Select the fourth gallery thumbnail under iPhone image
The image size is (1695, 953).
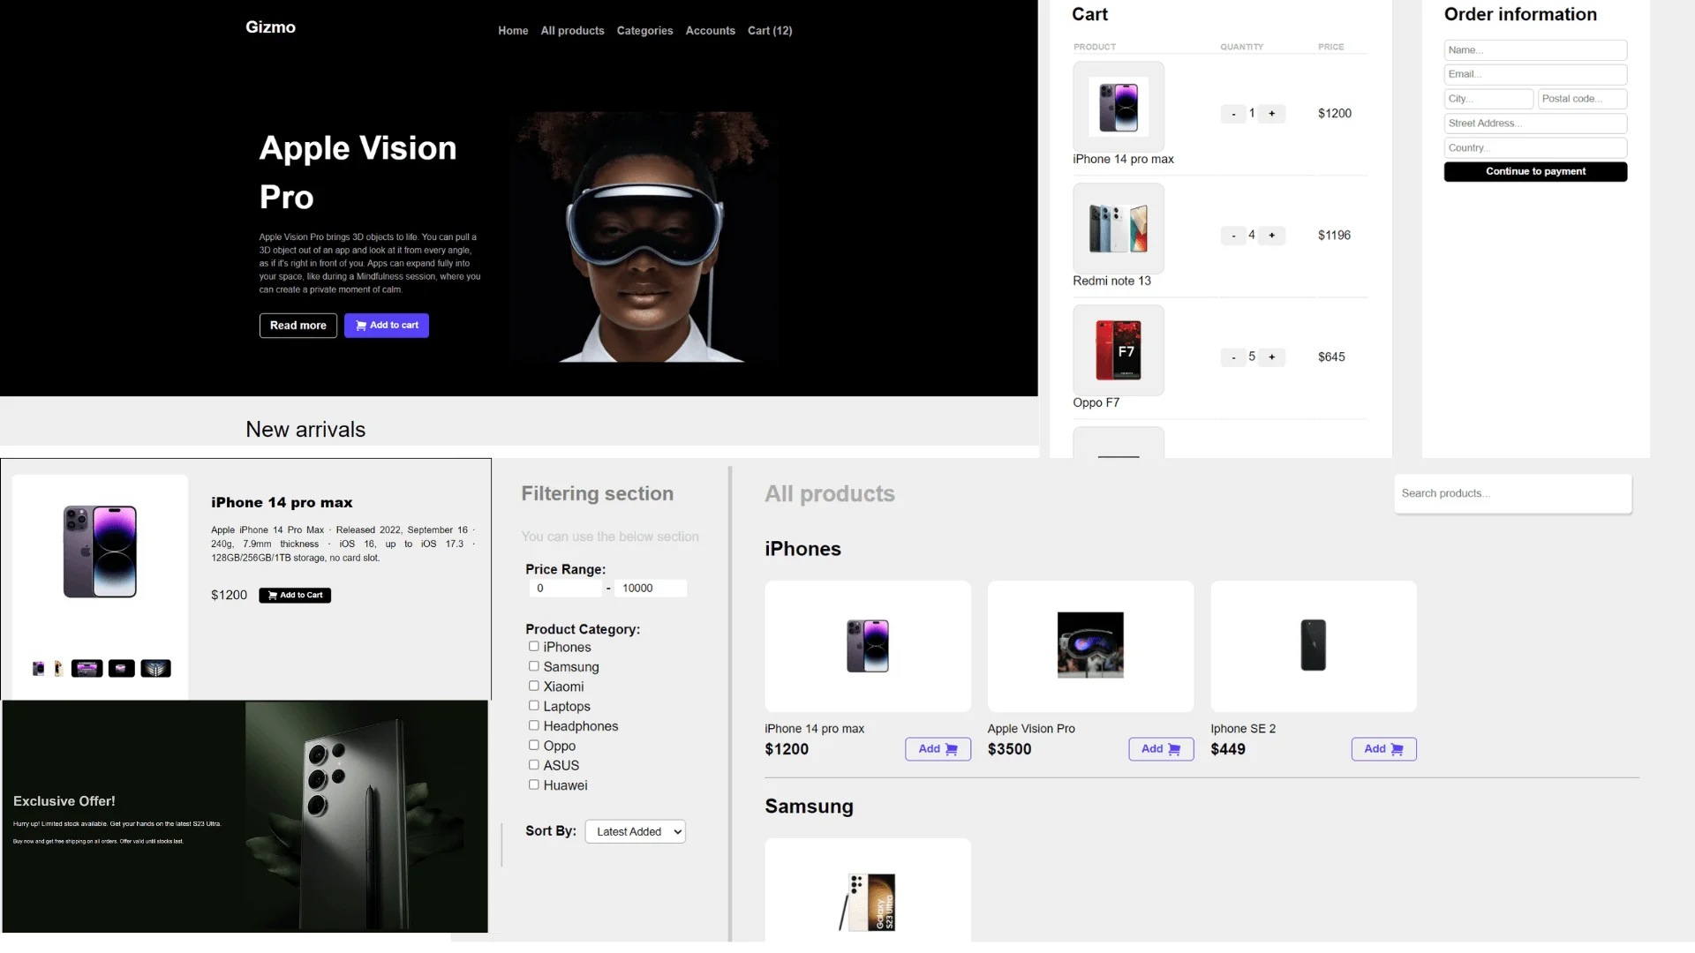point(122,669)
